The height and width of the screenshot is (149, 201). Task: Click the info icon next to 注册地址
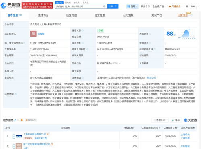coord(83,78)
